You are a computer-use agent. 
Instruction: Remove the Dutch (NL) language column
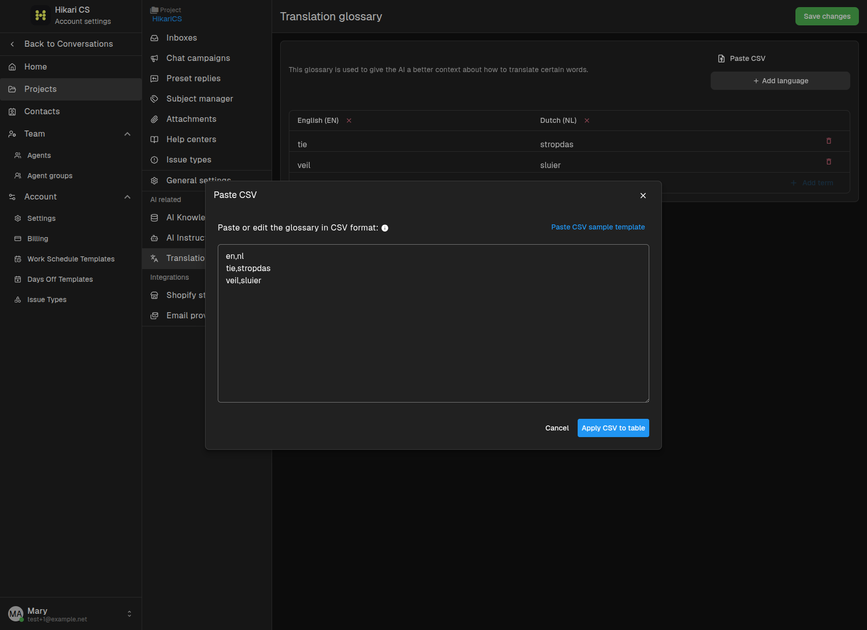(587, 120)
